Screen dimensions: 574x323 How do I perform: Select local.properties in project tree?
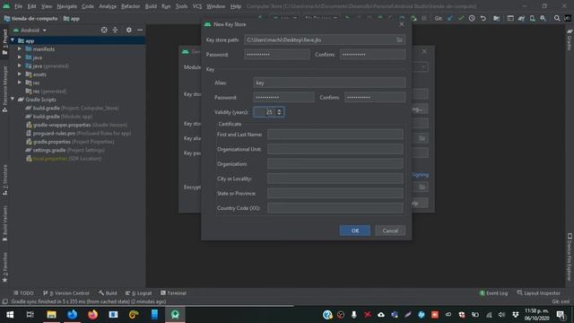pos(64,159)
